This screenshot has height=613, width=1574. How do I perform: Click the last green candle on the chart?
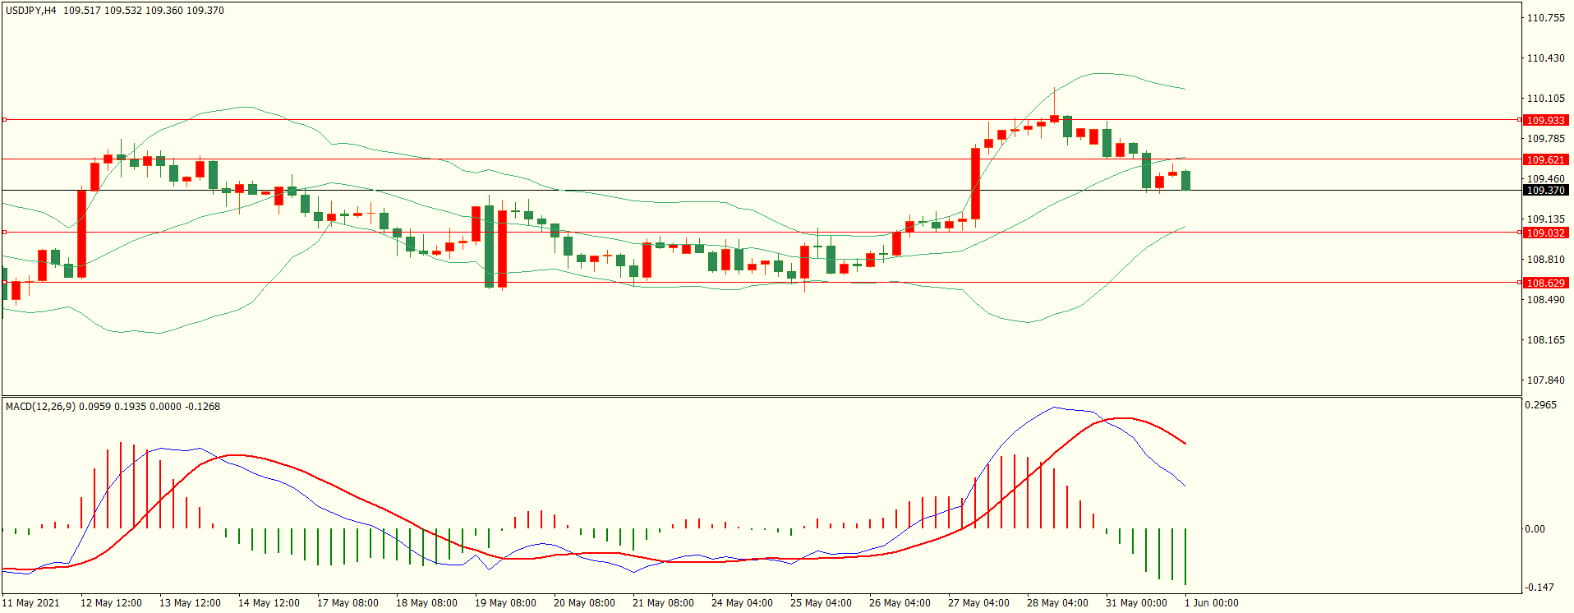coord(1185,180)
